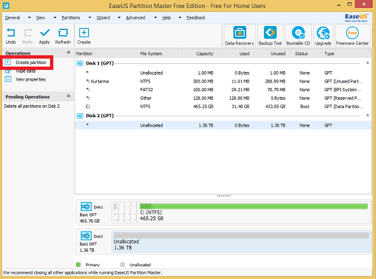This screenshot has height=279, width=376.
Task: Sort by the Unused column header
Action: [x=269, y=54]
